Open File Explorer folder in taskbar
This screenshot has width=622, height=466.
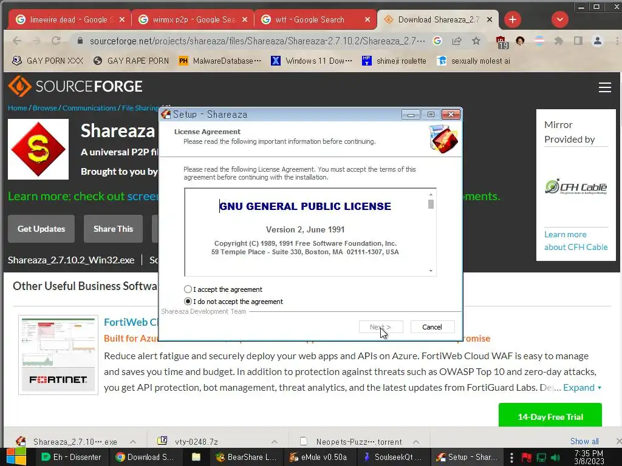pos(196,457)
